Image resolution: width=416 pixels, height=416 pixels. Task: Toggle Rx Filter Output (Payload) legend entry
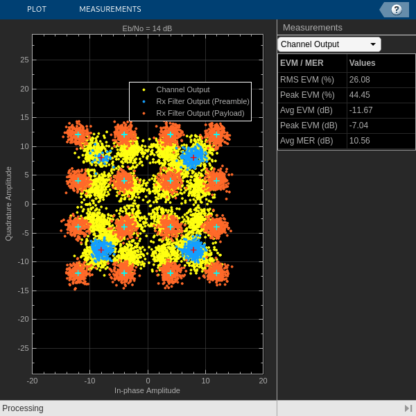pos(200,113)
